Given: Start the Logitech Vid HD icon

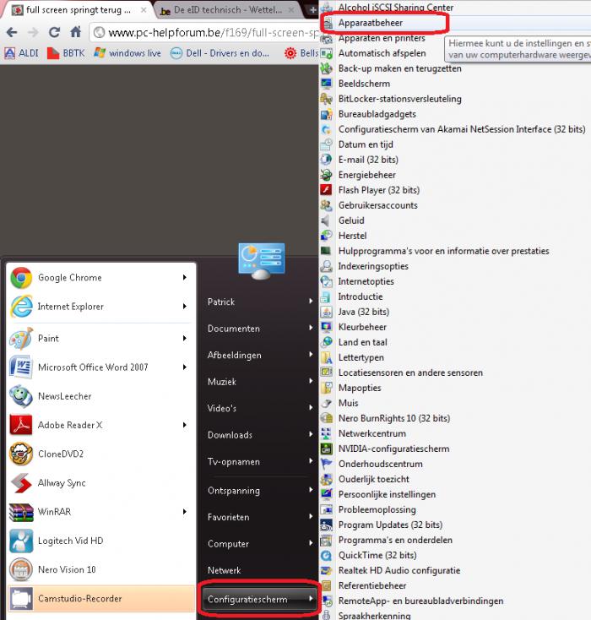Looking at the screenshot, I should tap(21, 541).
